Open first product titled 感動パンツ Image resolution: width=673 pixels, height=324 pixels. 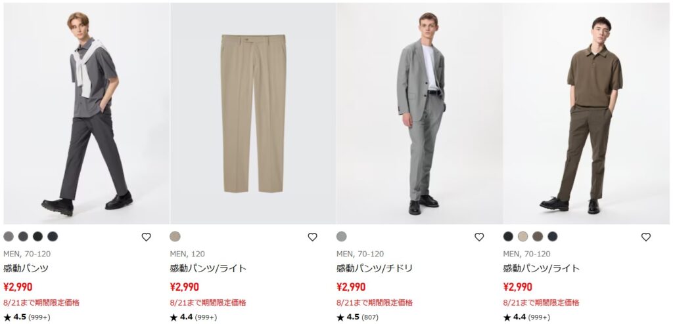[x=26, y=269]
